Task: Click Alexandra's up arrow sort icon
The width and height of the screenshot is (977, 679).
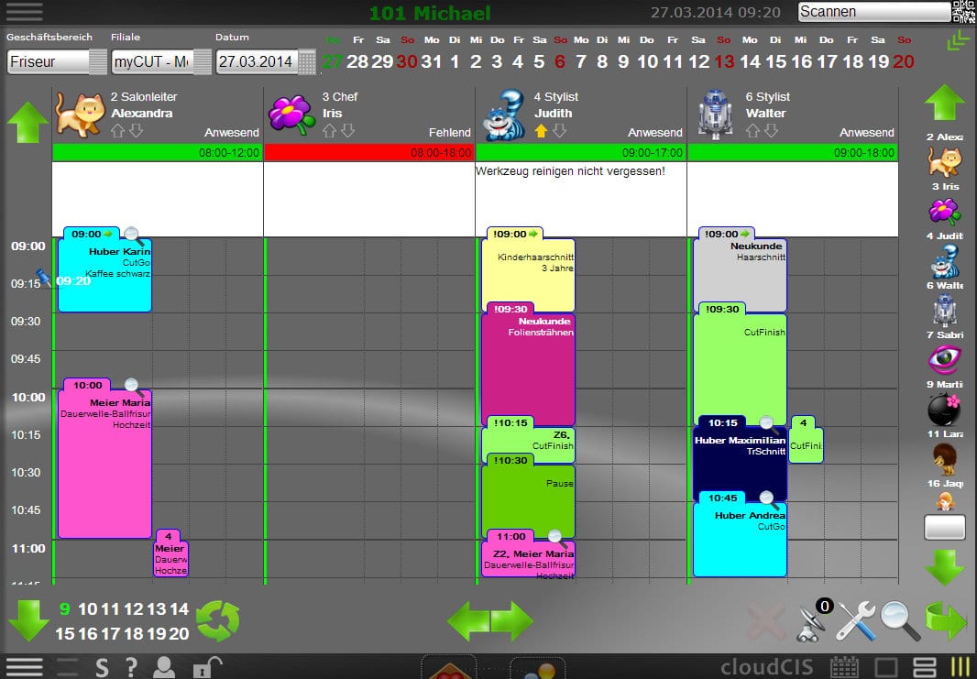Action: [117, 131]
